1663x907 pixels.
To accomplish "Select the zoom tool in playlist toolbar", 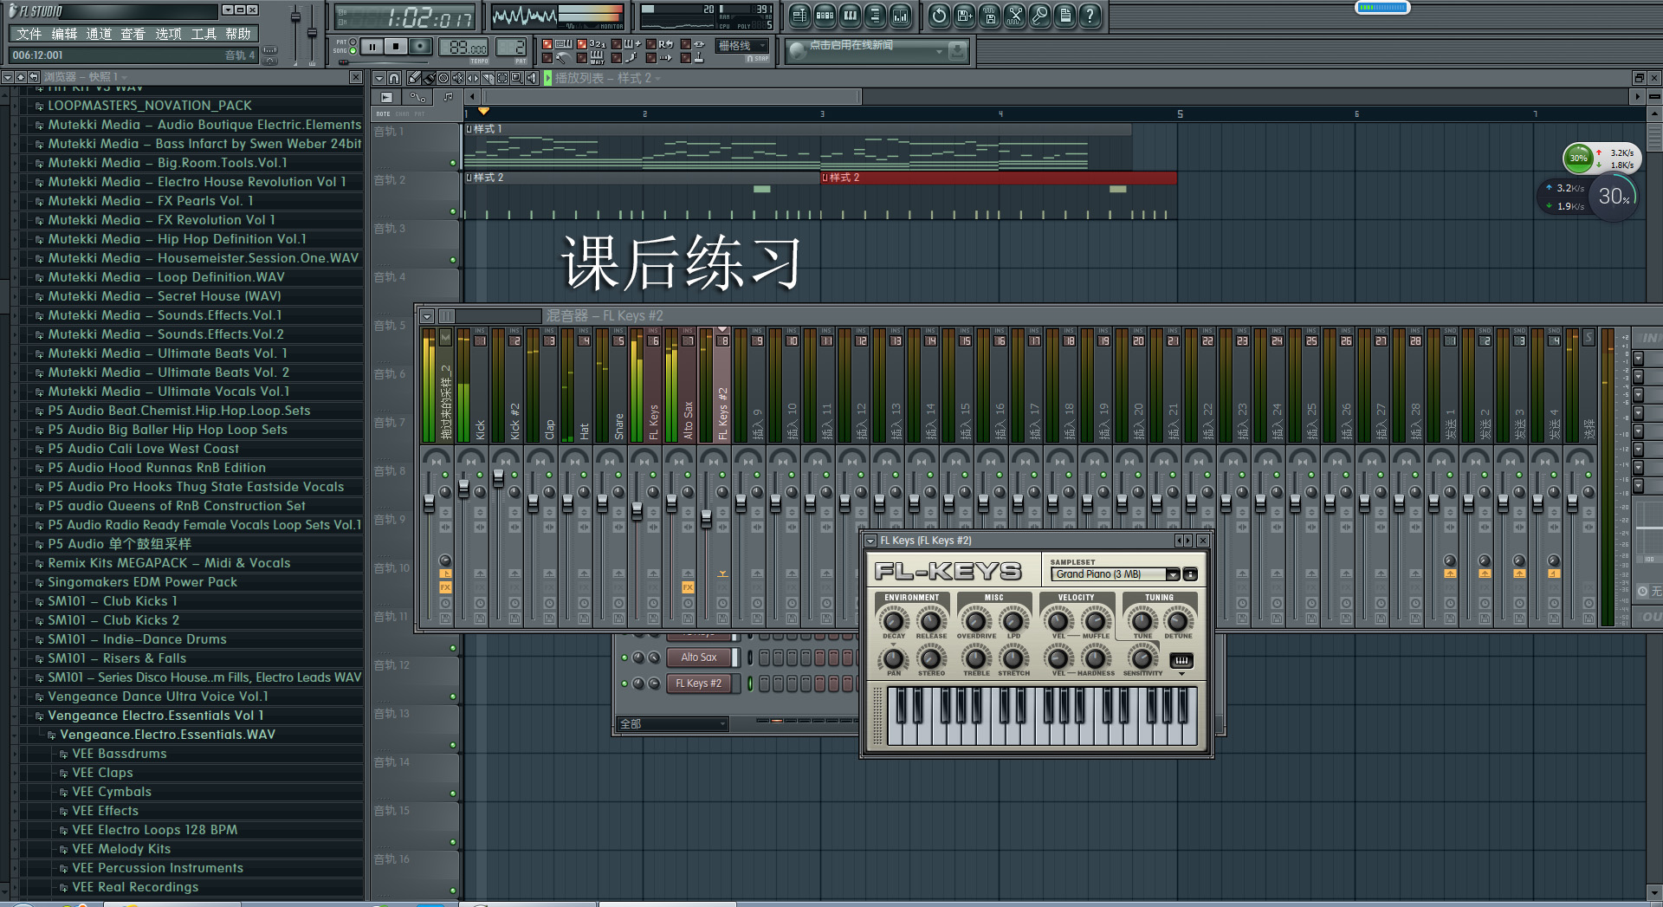I will (x=517, y=78).
